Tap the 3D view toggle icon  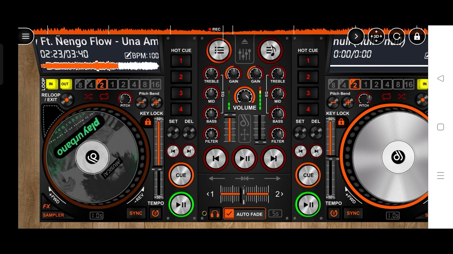pyautogui.click(x=376, y=36)
